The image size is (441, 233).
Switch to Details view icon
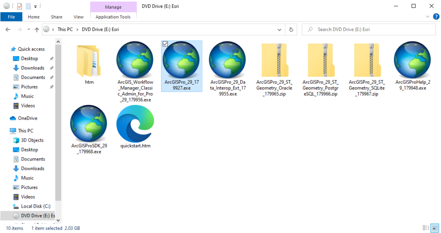[426, 228]
